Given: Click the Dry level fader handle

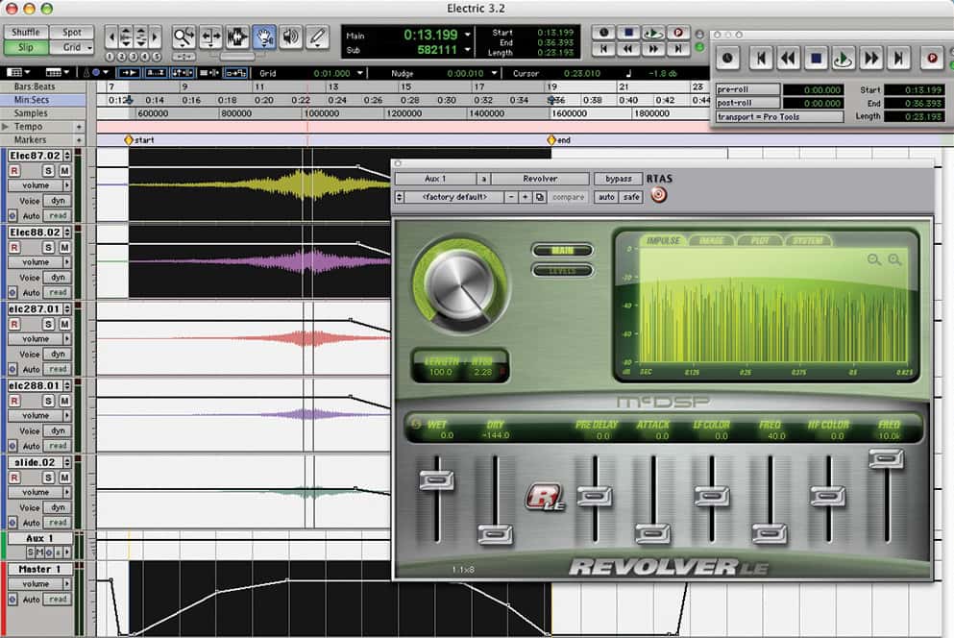Looking at the screenshot, I should click(495, 534).
